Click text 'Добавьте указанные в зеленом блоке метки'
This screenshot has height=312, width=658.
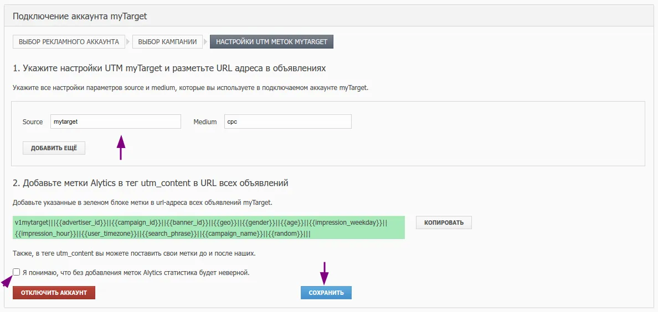(143, 203)
